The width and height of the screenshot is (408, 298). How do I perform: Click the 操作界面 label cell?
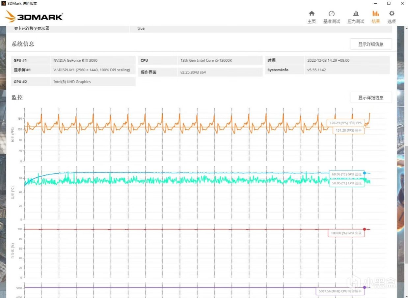(x=157, y=72)
